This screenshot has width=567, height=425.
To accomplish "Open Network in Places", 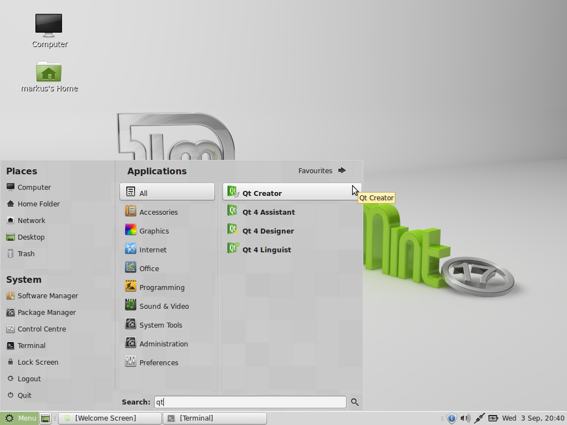I will coord(26,220).
